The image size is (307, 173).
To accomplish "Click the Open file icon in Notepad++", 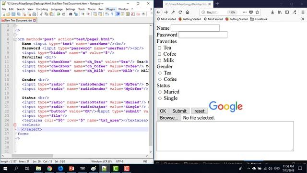I will (x=8, y=14).
